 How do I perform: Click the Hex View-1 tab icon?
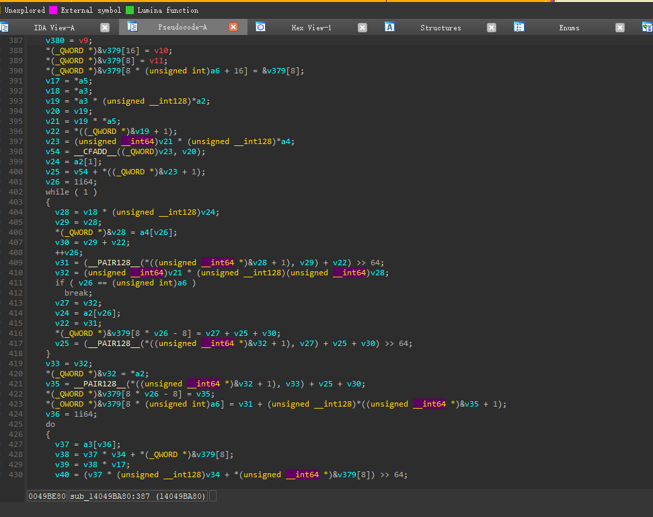click(261, 28)
